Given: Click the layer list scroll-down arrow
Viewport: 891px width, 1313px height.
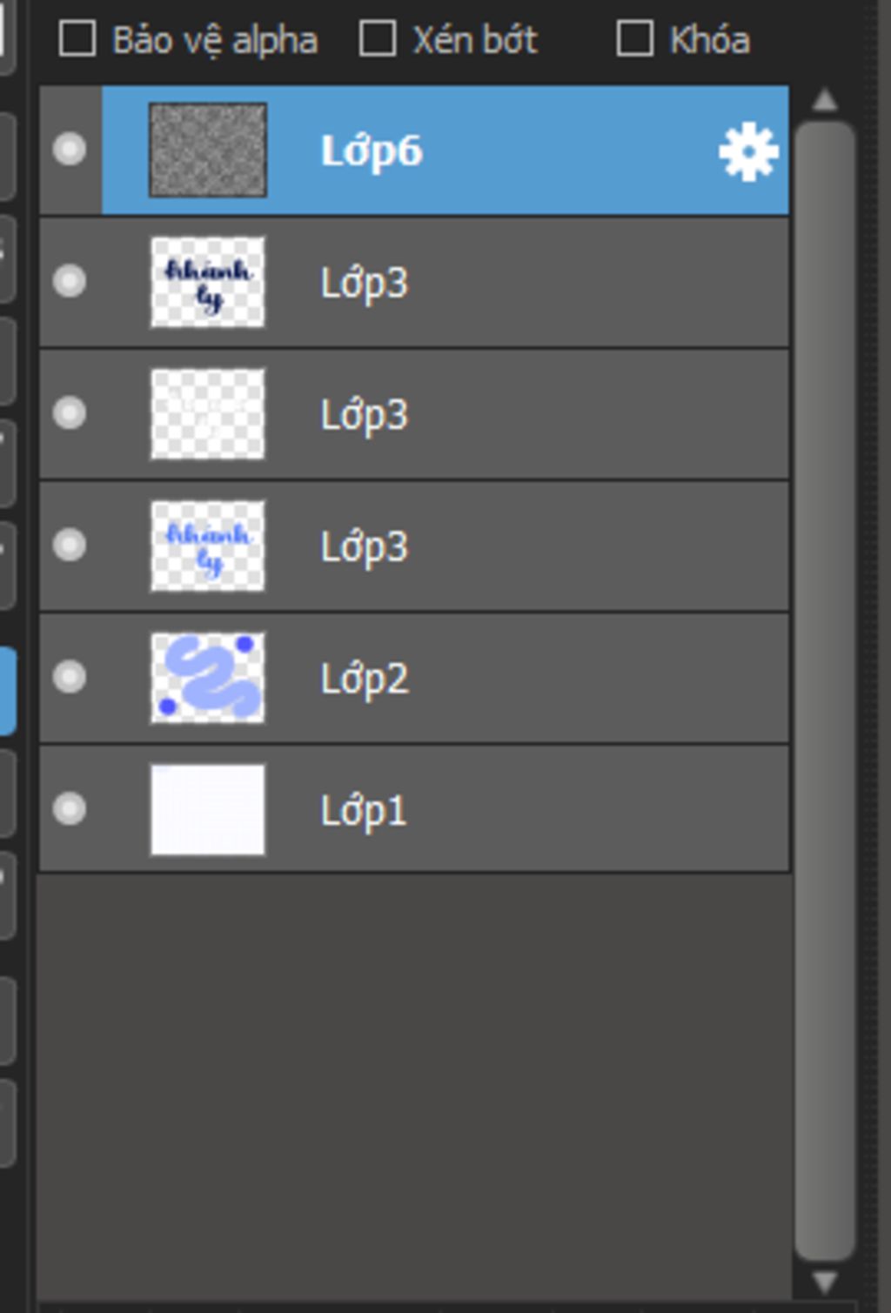Looking at the screenshot, I should tap(824, 1282).
